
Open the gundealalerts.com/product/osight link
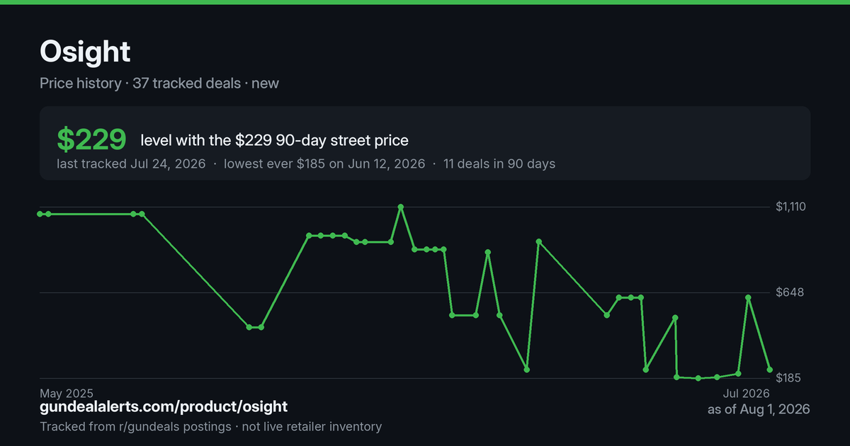(164, 406)
